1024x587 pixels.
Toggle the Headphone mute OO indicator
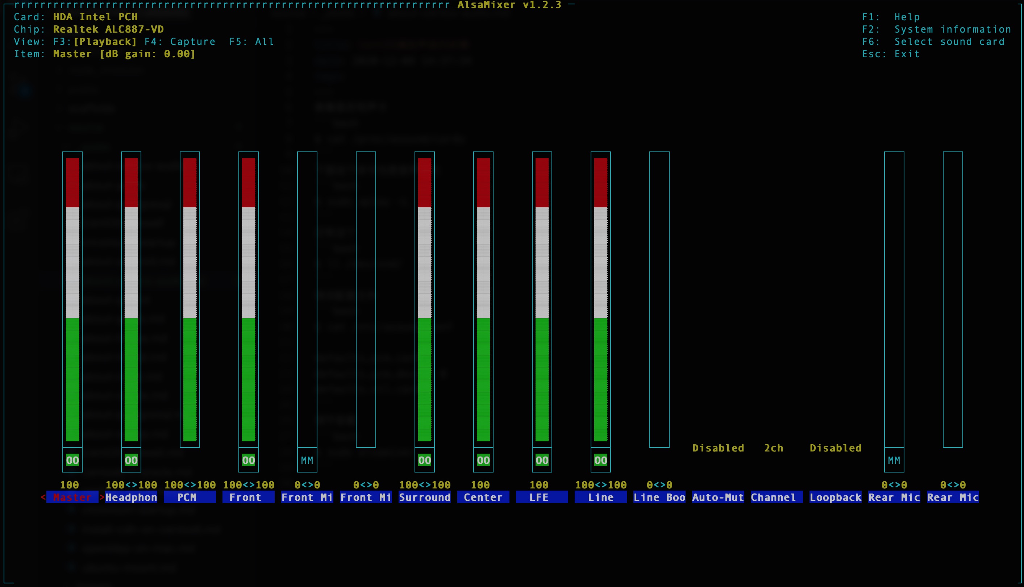pyautogui.click(x=131, y=460)
